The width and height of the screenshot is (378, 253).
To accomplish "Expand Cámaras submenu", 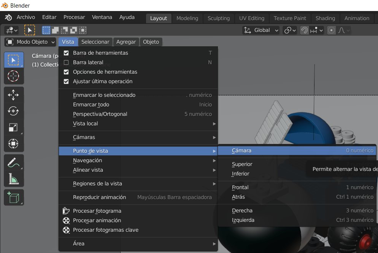I will [x=138, y=138].
